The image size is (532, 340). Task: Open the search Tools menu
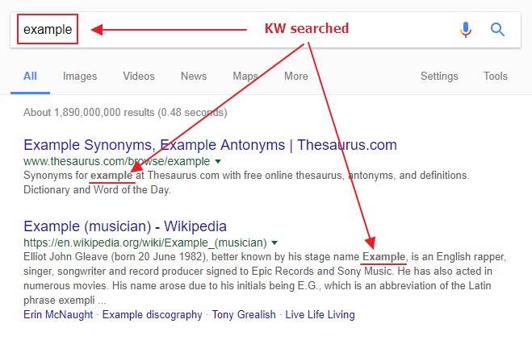coord(496,77)
